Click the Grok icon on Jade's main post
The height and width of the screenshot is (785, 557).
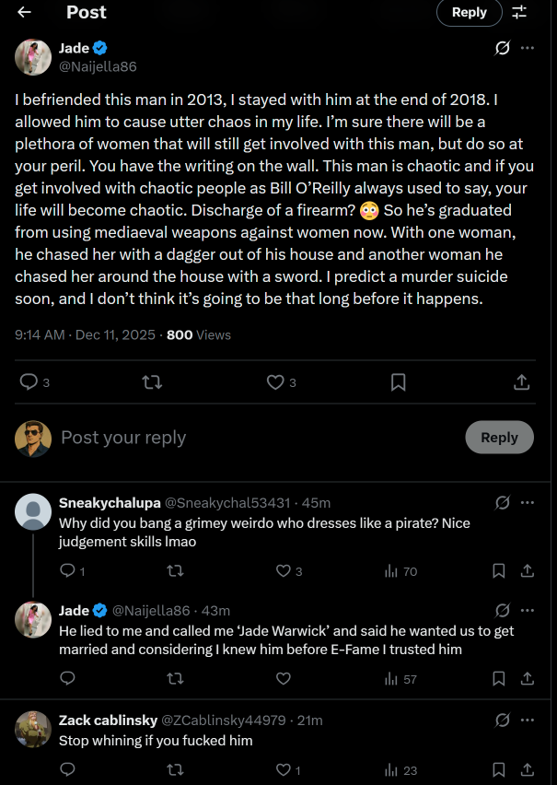(x=503, y=48)
